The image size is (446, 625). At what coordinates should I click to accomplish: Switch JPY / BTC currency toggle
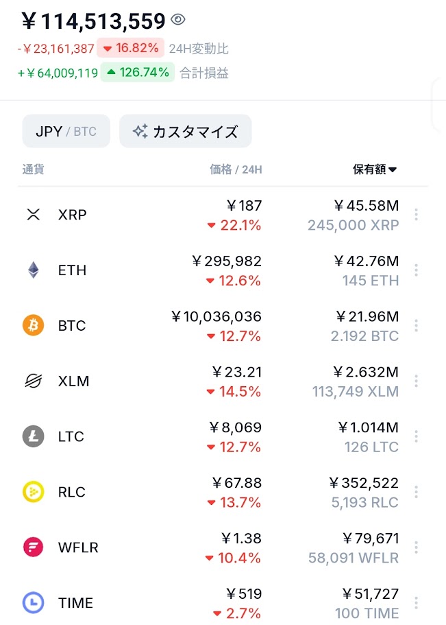pyautogui.click(x=66, y=131)
